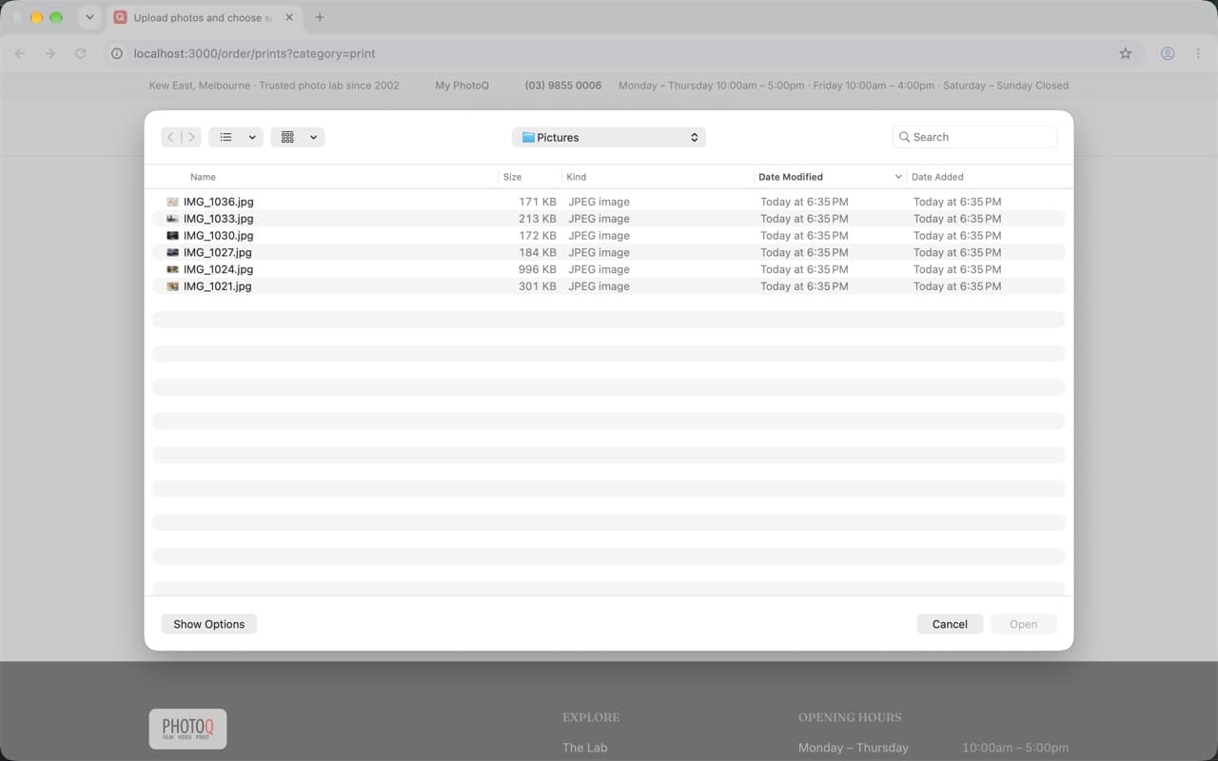Screen dimensions: 1218x761
Task: Select the IMG_1030.jpg thumbnail icon
Action: point(172,236)
